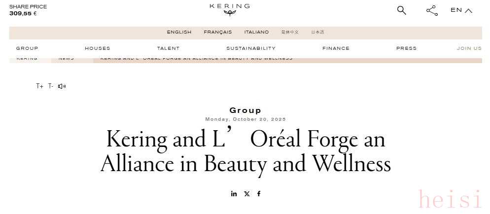Share article on X
Screen dimensions: 490x214
pos(246,194)
